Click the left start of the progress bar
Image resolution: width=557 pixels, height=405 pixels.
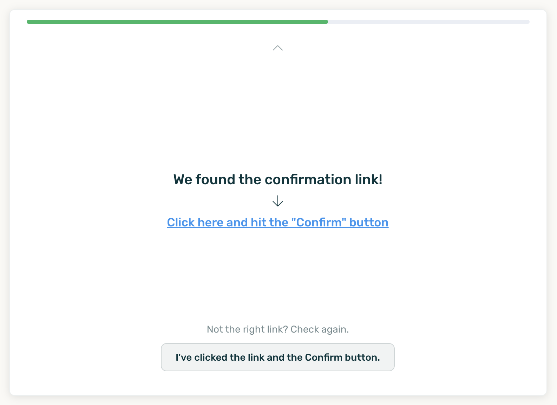click(x=30, y=22)
